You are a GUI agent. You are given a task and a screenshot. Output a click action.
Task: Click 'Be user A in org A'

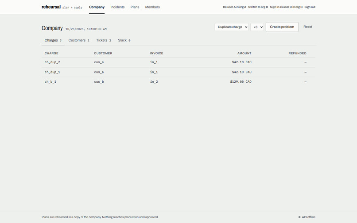tap(234, 7)
